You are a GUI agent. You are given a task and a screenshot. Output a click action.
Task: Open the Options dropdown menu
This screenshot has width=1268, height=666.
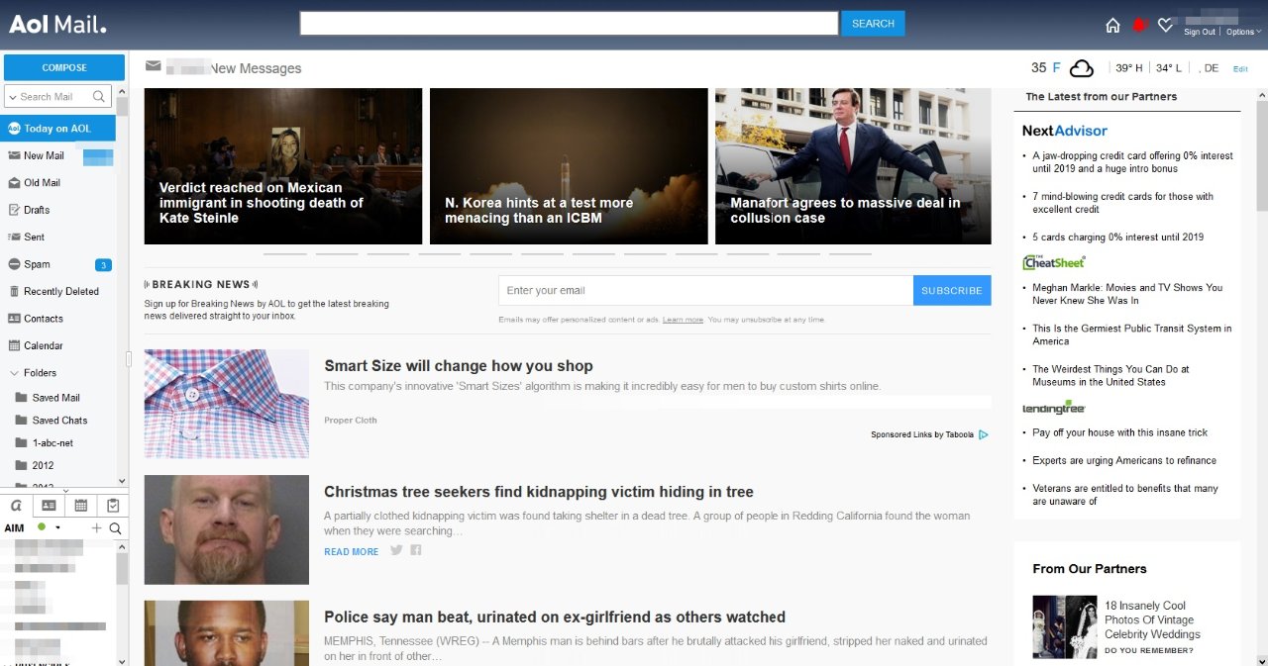point(1243,32)
